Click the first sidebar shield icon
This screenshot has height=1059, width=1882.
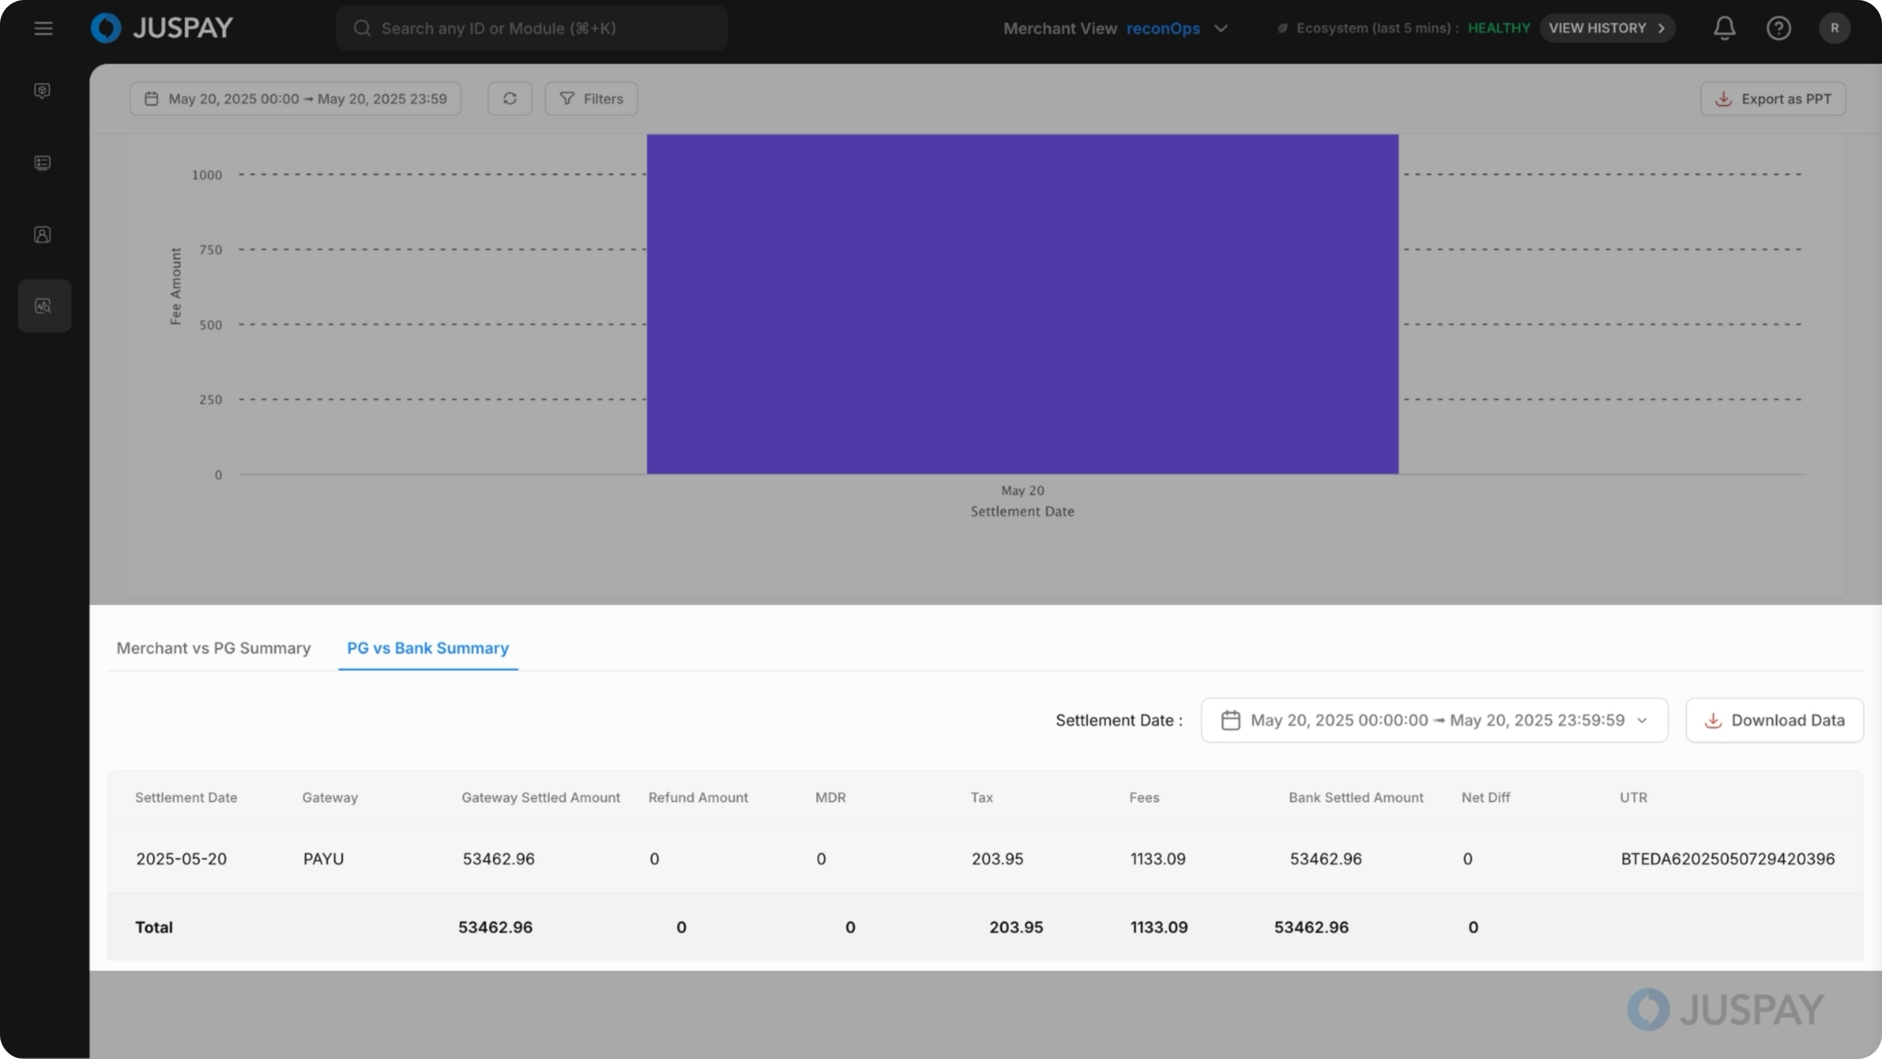click(x=42, y=91)
